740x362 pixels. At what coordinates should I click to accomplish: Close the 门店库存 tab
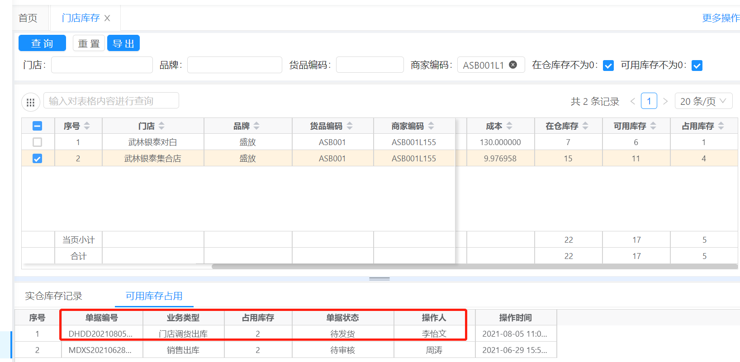(x=107, y=18)
